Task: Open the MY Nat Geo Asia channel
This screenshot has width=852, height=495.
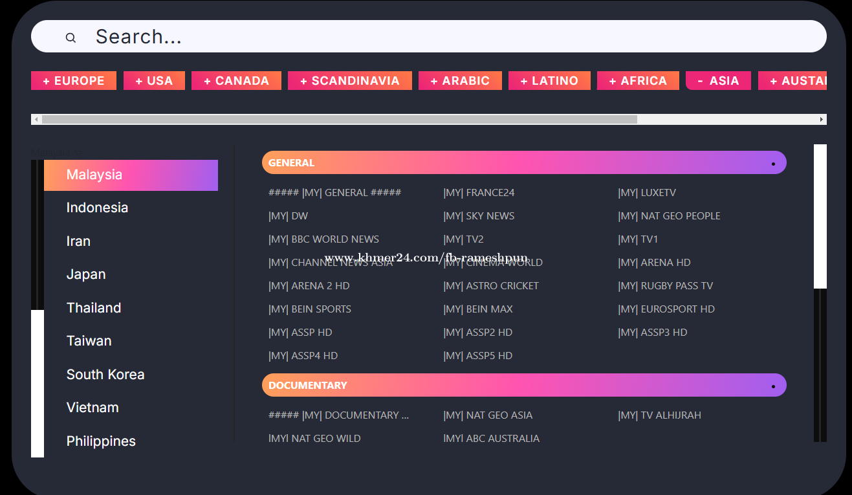Action: click(x=488, y=415)
